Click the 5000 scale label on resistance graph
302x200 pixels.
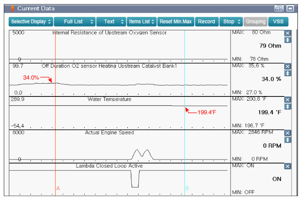point(18,32)
